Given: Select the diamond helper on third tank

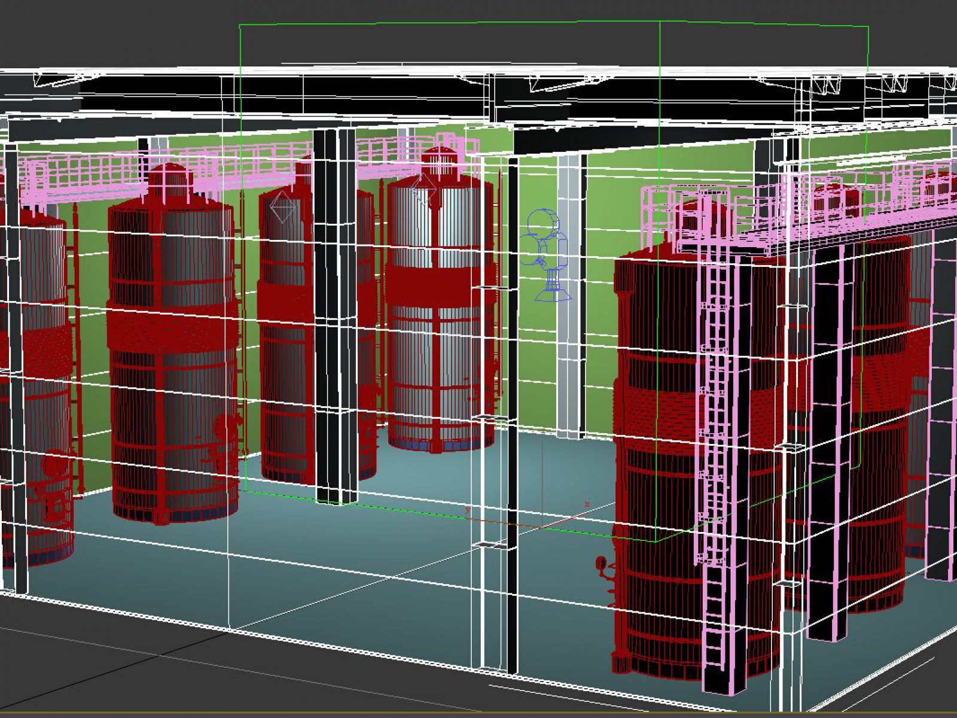Looking at the screenshot, I should click(x=282, y=207).
